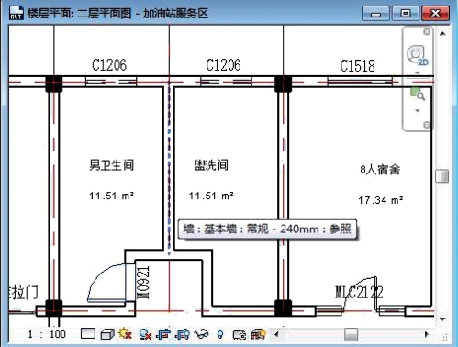The image size is (458, 347).
Task: Expand the steering wheel options dropdown arrow
Action: point(418,73)
